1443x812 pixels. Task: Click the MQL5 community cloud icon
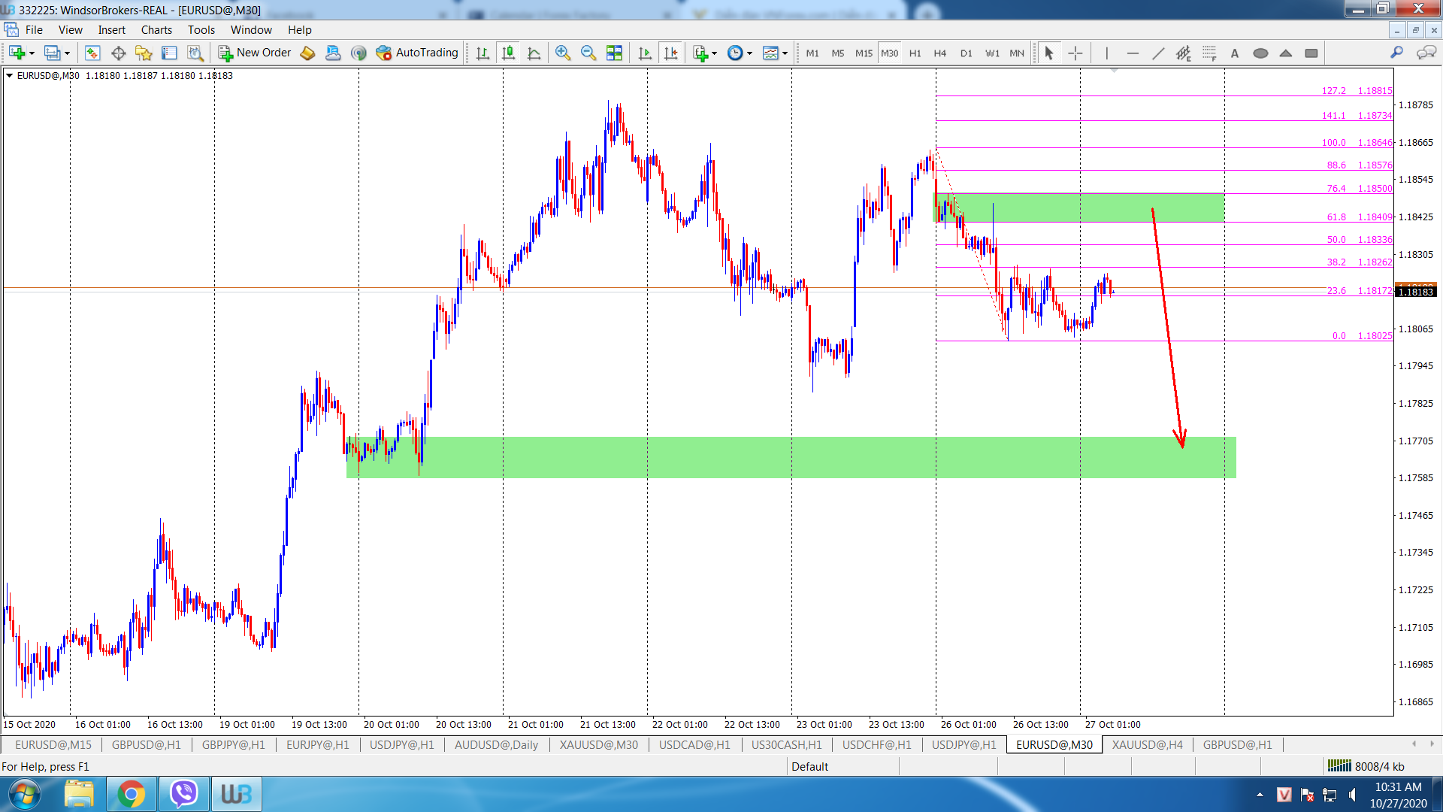click(x=333, y=53)
